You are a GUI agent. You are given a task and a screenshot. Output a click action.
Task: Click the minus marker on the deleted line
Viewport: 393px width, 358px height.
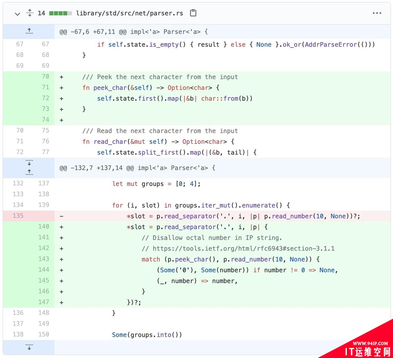click(61, 216)
